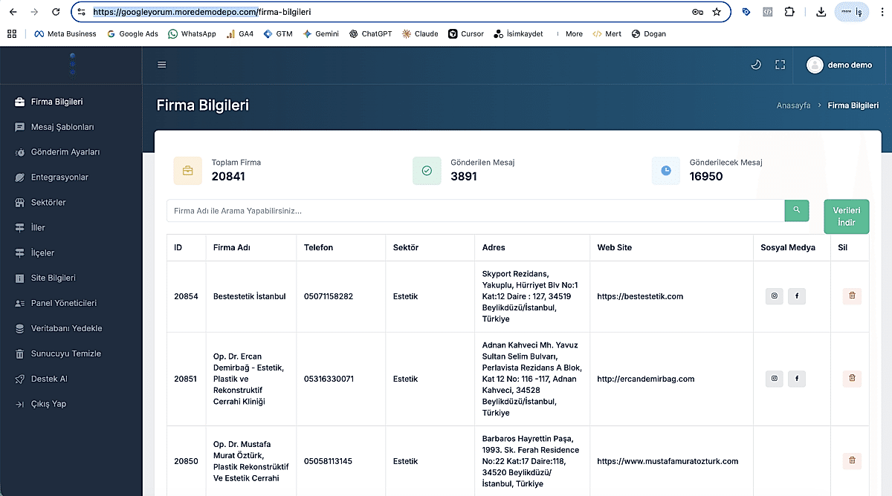Viewport: 892px width, 496px height.
Task: Delete Op. Dr. Ercan Demirbağ row
Action: click(x=852, y=379)
